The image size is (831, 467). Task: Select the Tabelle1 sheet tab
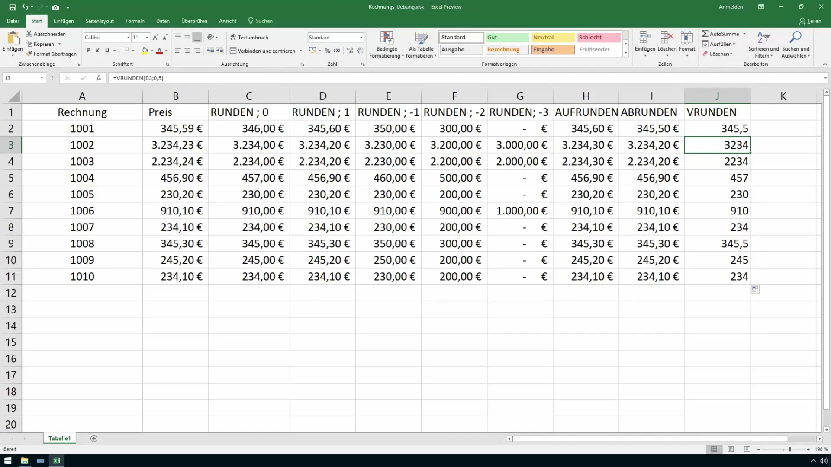tap(60, 438)
